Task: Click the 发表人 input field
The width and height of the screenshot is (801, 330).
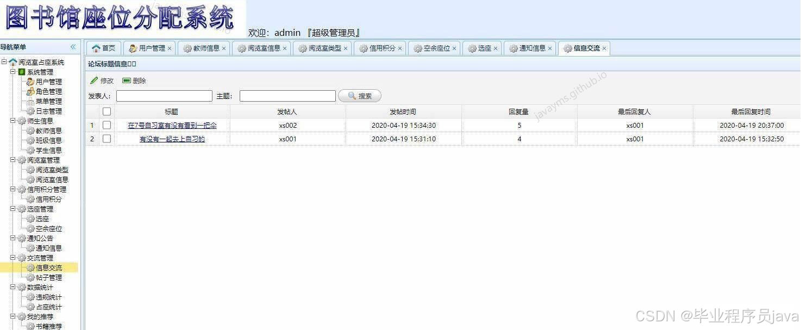Action: [x=164, y=96]
